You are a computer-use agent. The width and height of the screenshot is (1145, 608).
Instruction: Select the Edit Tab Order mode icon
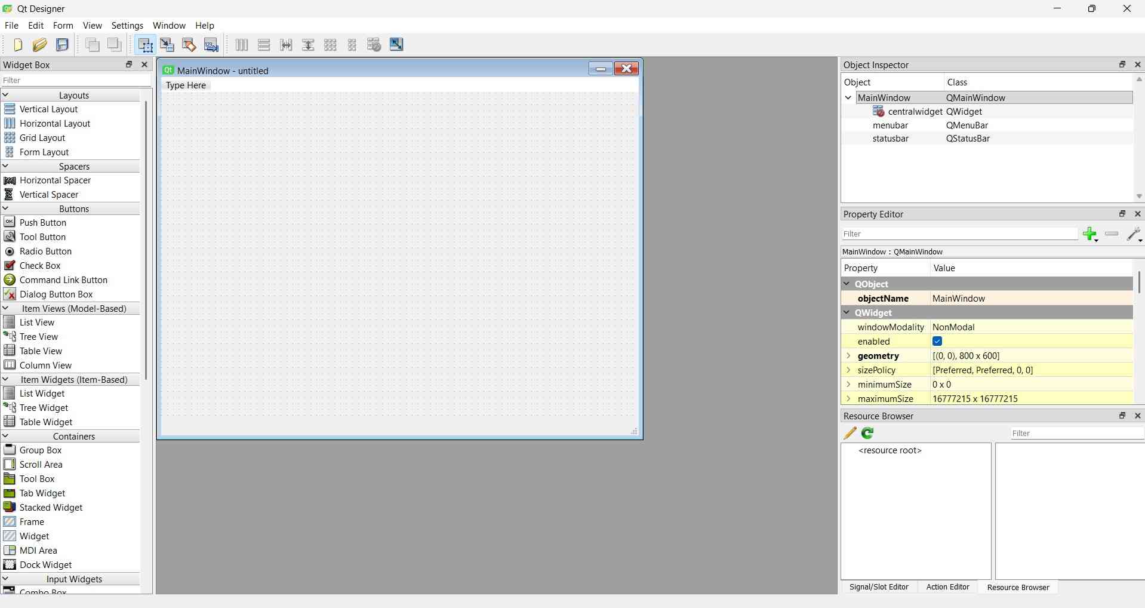click(211, 45)
